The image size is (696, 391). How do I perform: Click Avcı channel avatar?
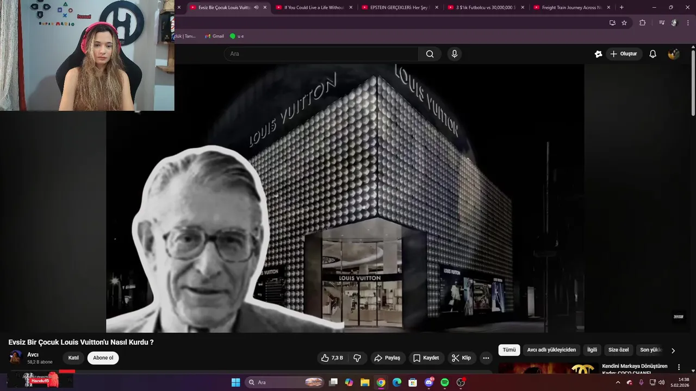click(16, 357)
